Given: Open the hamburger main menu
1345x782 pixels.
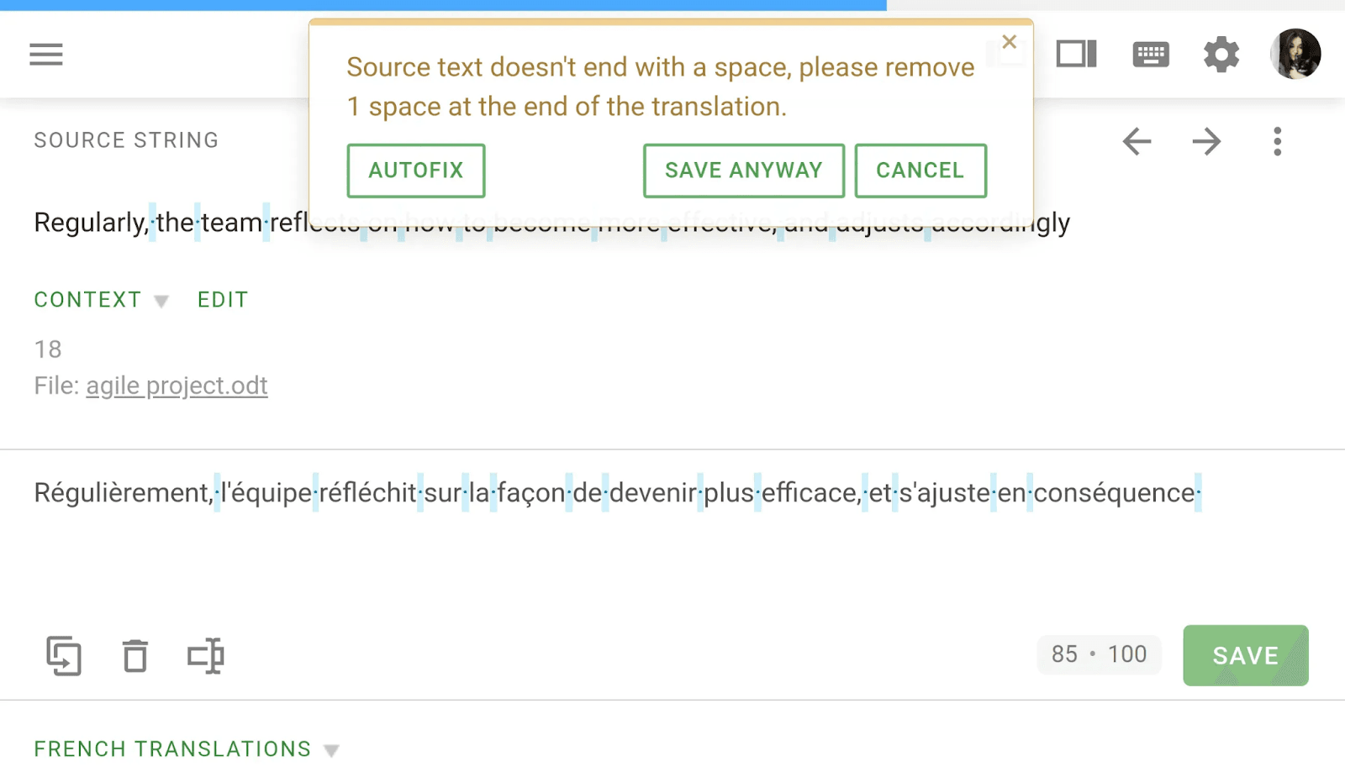Looking at the screenshot, I should coord(46,55).
